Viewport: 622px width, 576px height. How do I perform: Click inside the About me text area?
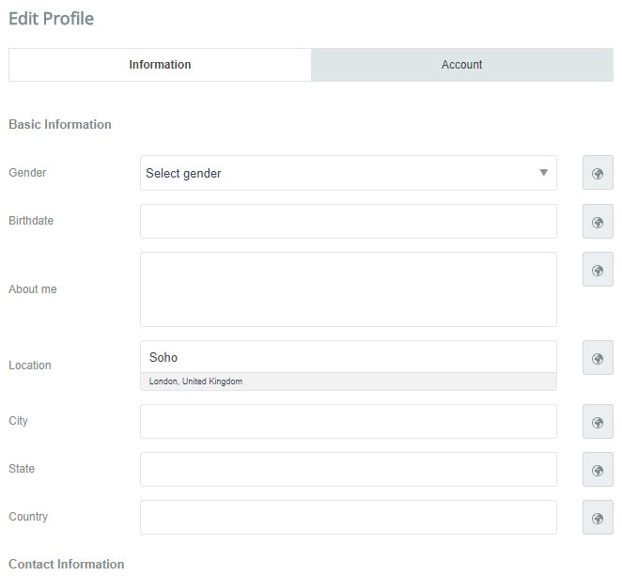pyautogui.click(x=349, y=289)
